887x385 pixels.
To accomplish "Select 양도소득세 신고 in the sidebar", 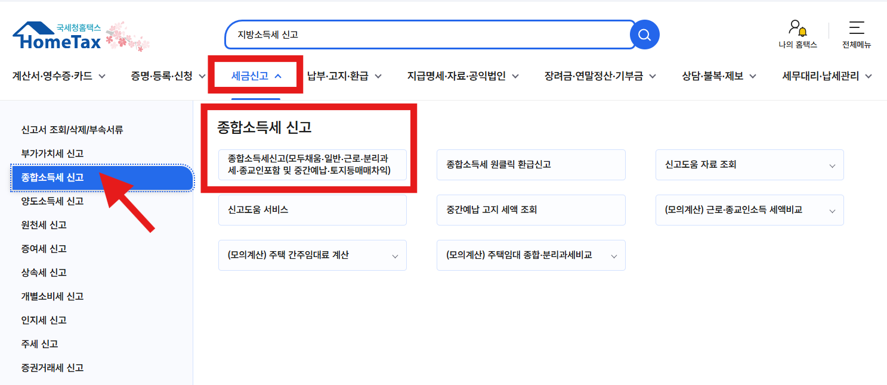I will [52, 201].
